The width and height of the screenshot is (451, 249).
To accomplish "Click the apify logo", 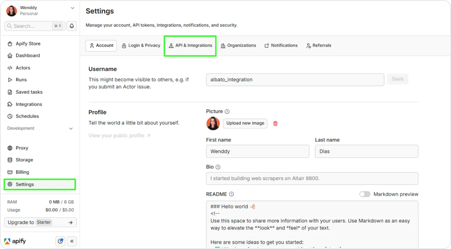I will (x=15, y=241).
